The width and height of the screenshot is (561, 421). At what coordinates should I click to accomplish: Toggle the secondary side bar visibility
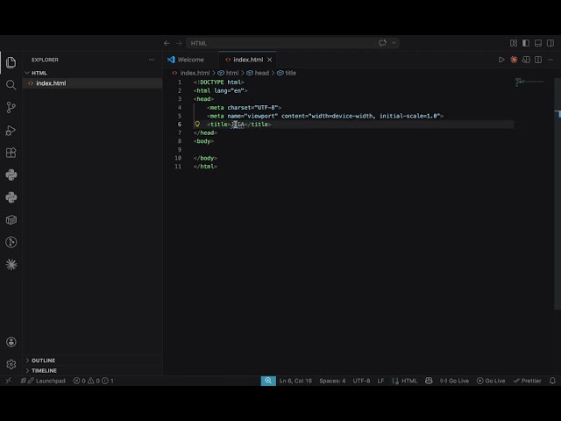tap(550, 43)
